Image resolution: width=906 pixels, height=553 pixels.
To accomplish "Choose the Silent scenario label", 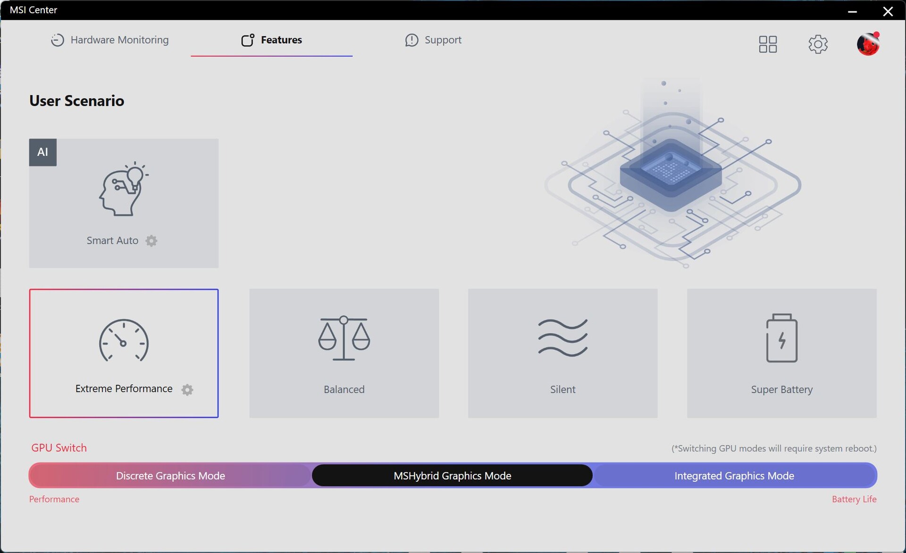I will (x=562, y=389).
